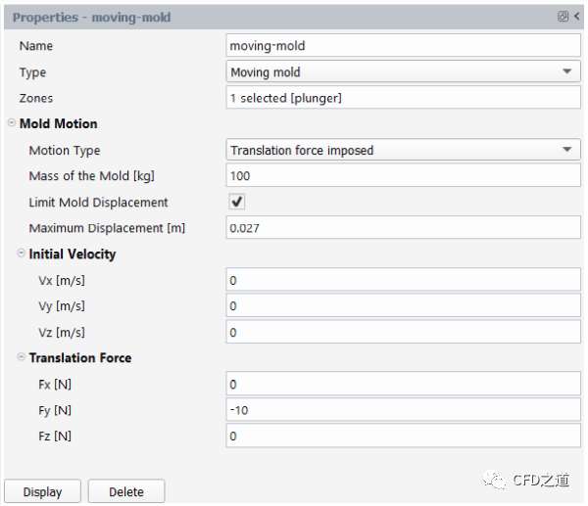Click the Maximum Displacement input field
The width and height of the screenshot is (588, 506).
point(403,228)
